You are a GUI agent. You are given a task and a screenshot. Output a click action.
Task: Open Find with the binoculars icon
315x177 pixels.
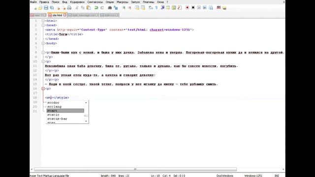[x=110, y=8]
